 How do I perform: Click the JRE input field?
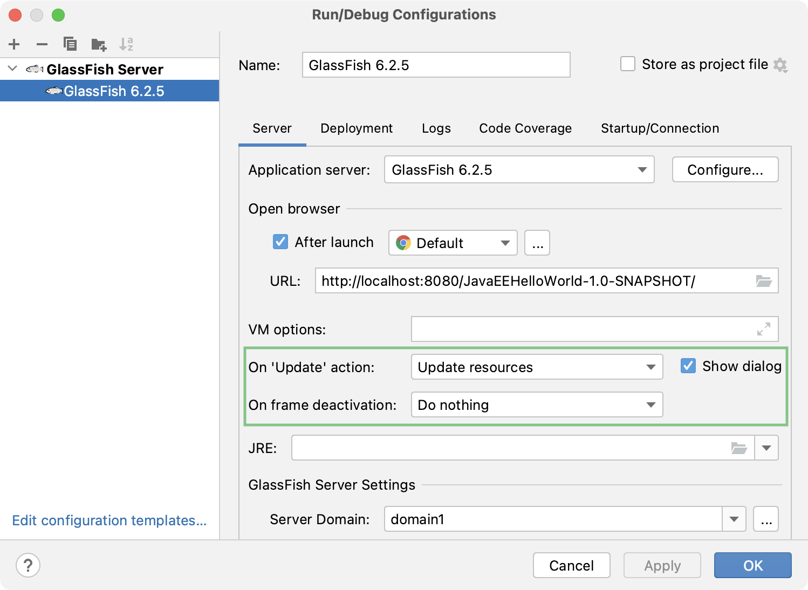(x=523, y=448)
